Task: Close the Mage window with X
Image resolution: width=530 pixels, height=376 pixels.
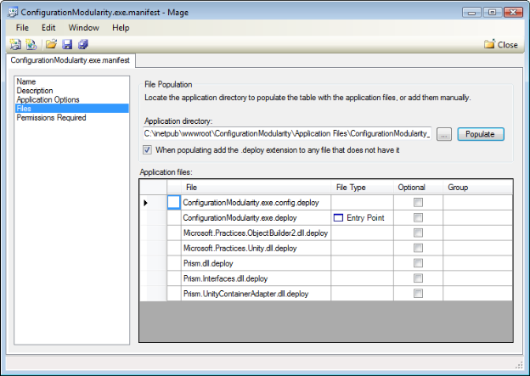Action: click(513, 12)
